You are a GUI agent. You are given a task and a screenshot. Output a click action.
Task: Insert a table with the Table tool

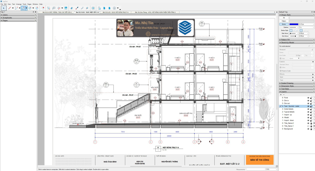[x=66, y=8]
